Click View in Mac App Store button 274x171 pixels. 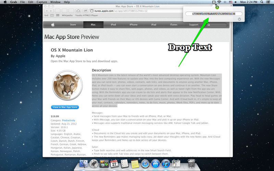click(65, 107)
